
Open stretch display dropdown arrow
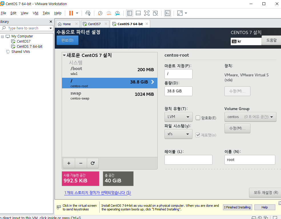click(x=186, y=13)
